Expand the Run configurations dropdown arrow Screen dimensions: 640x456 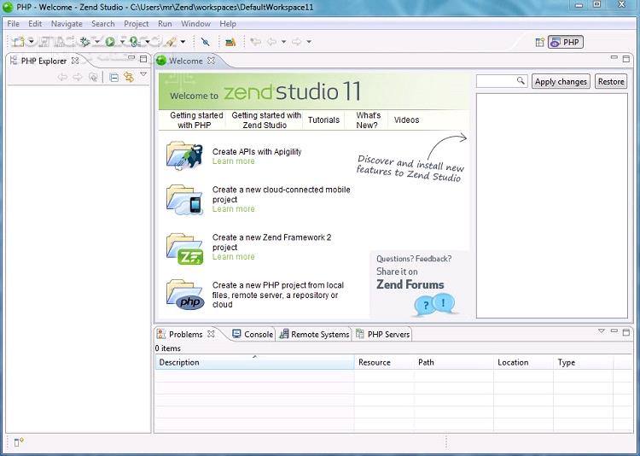pos(122,42)
